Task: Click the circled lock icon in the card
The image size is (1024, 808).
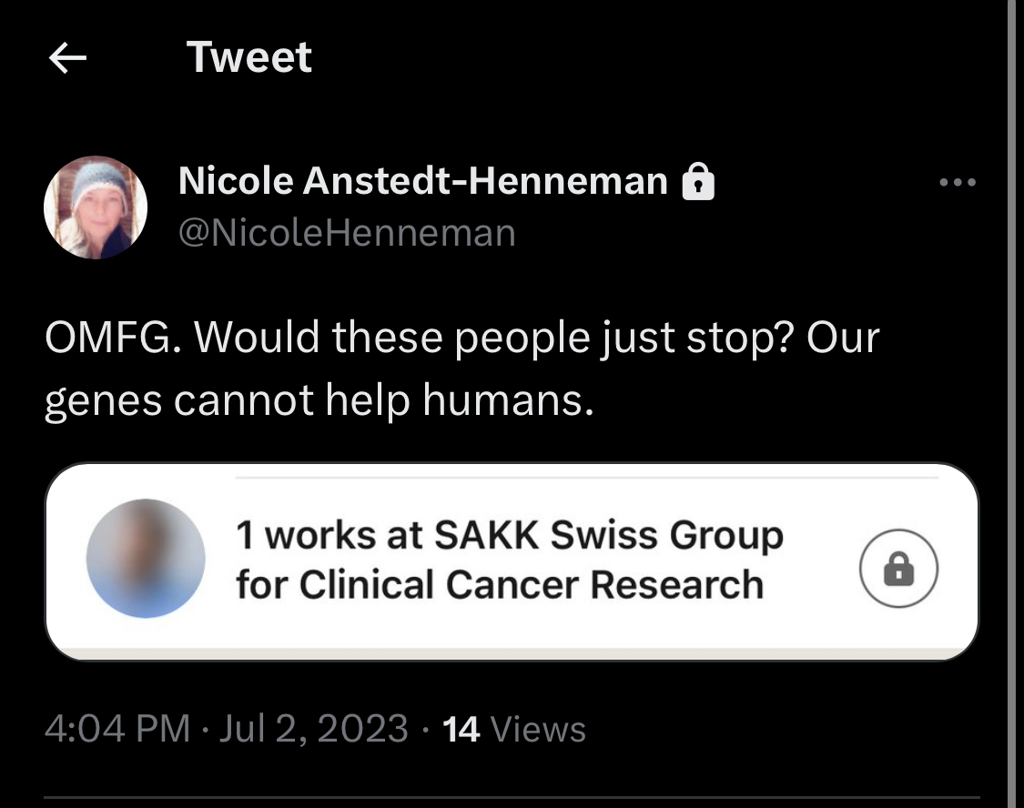Action: tap(898, 570)
